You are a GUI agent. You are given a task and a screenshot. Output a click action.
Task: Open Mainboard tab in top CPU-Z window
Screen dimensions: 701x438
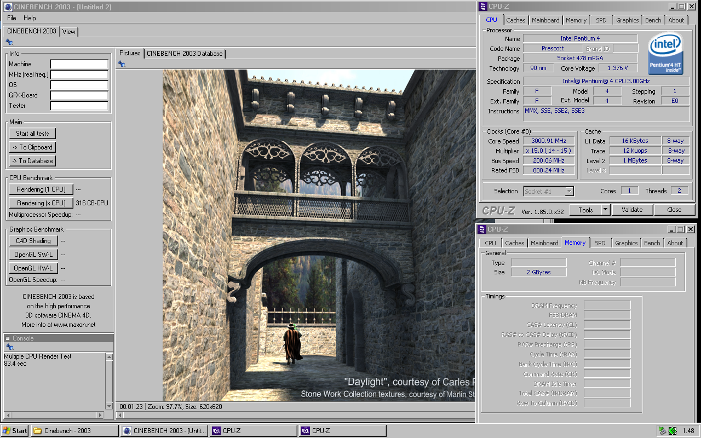545,20
